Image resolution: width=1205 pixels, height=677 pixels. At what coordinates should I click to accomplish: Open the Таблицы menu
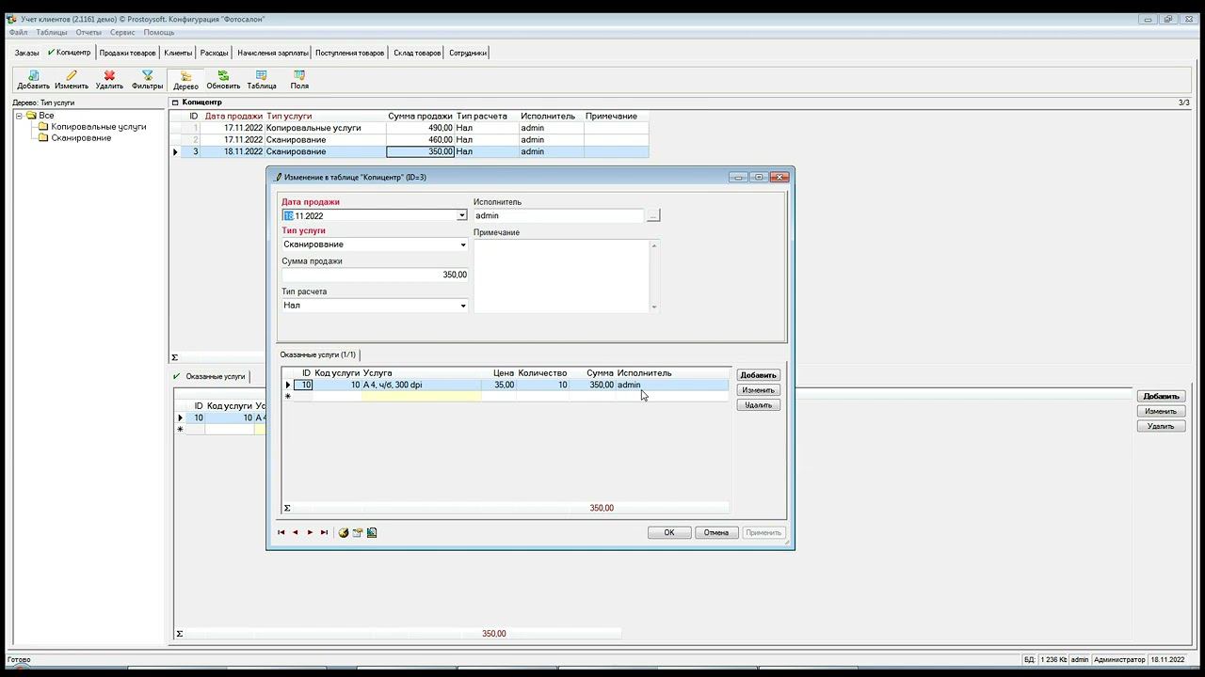click(x=52, y=33)
